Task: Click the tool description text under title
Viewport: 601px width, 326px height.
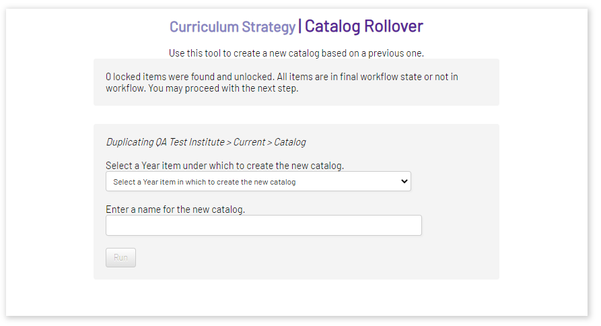Action: (x=296, y=53)
